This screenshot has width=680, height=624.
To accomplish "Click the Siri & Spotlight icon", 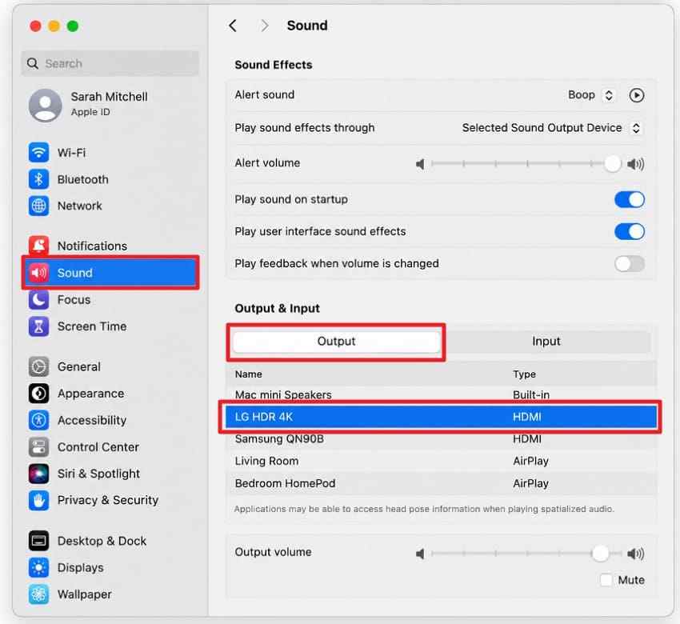I will (x=38, y=473).
